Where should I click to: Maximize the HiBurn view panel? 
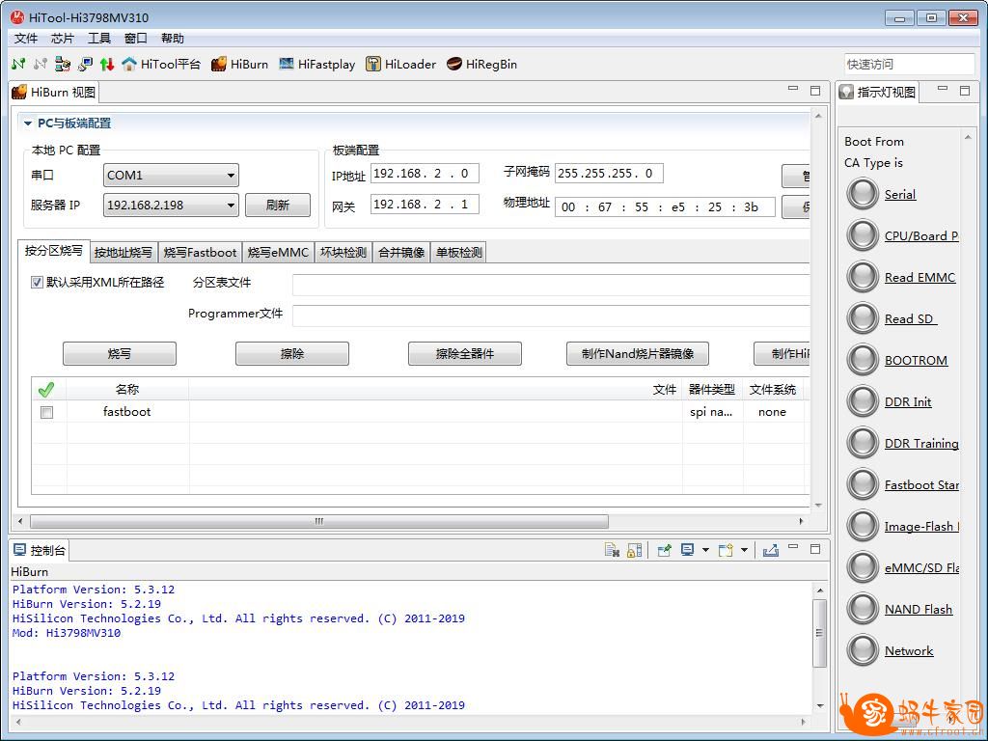coord(815,90)
